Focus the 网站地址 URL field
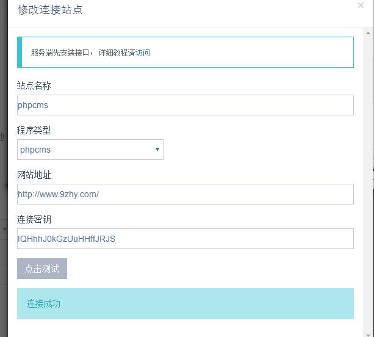 (185, 194)
